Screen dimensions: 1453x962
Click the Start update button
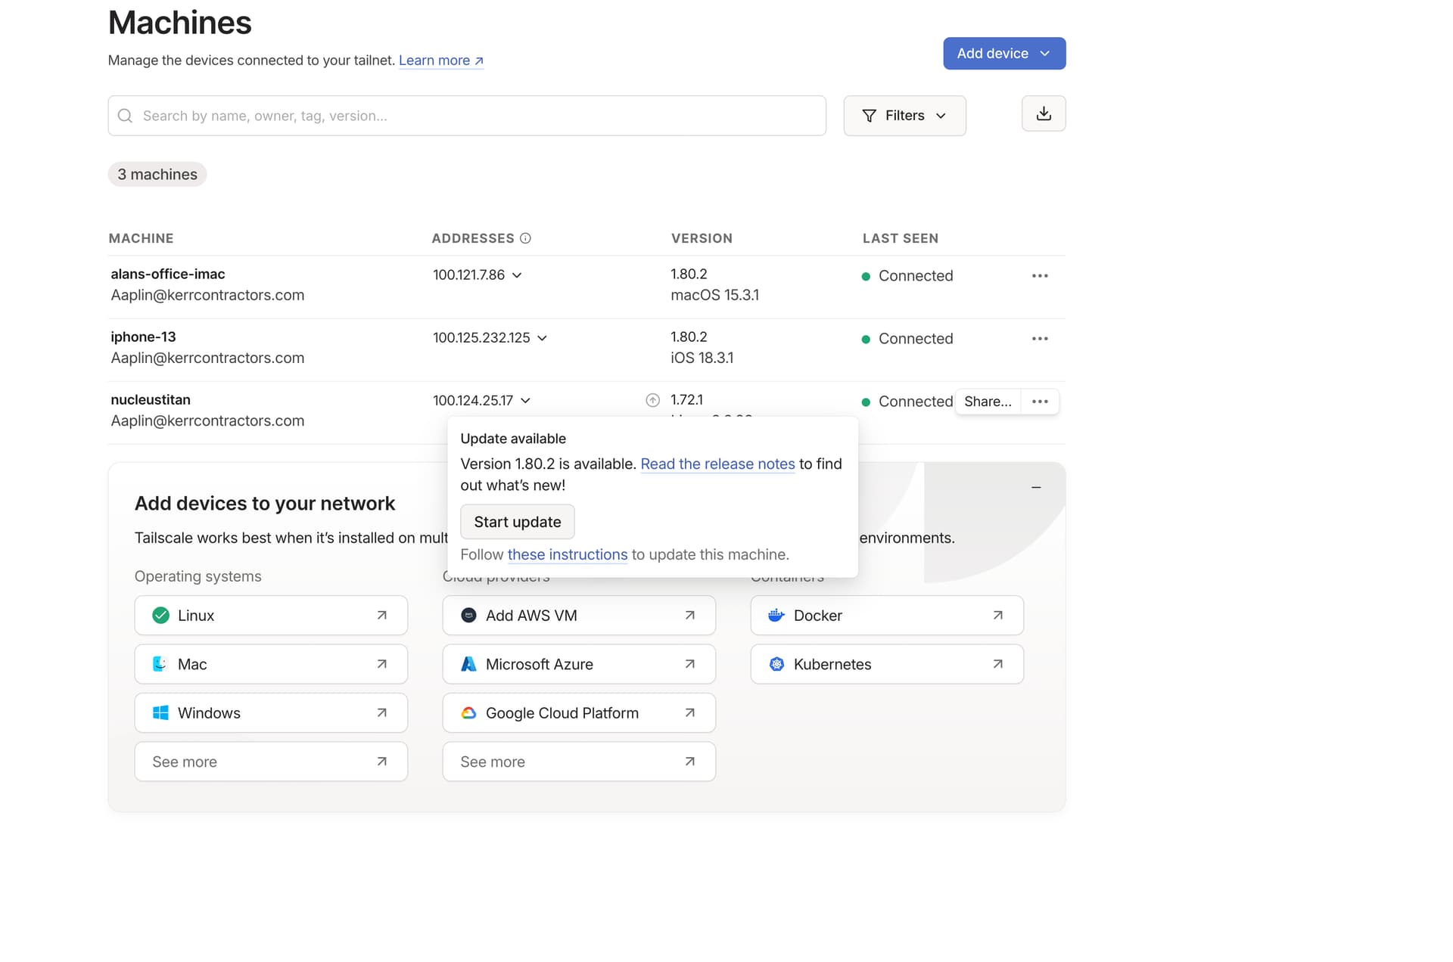click(517, 522)
